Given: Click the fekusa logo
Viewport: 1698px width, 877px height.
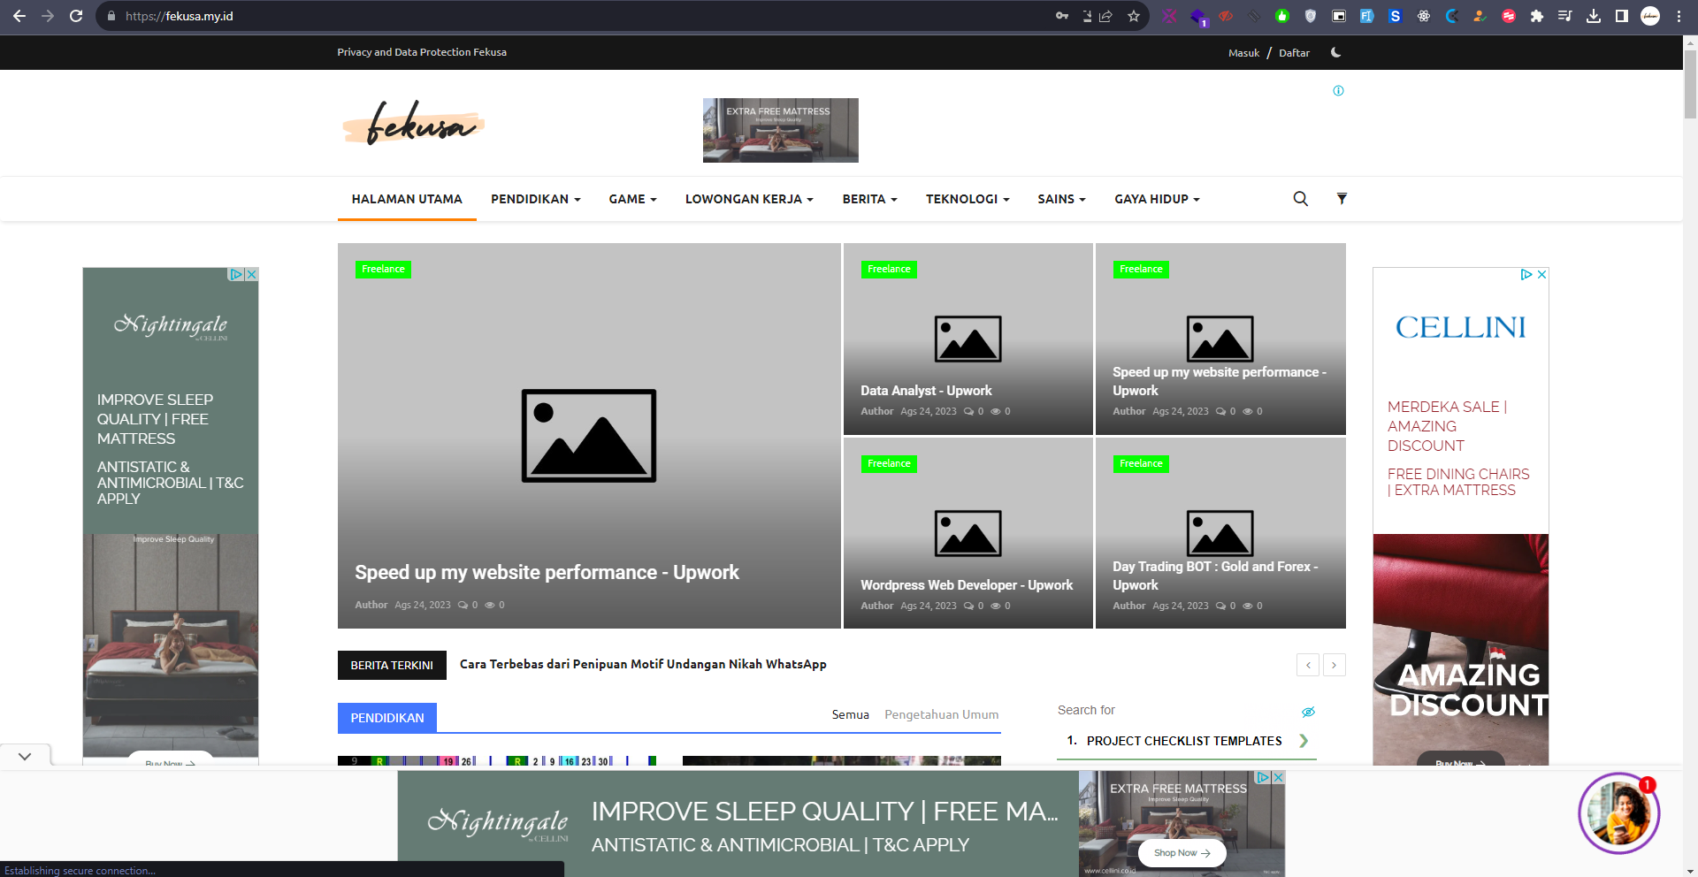Looking at the screenshot, I should 413,124.
